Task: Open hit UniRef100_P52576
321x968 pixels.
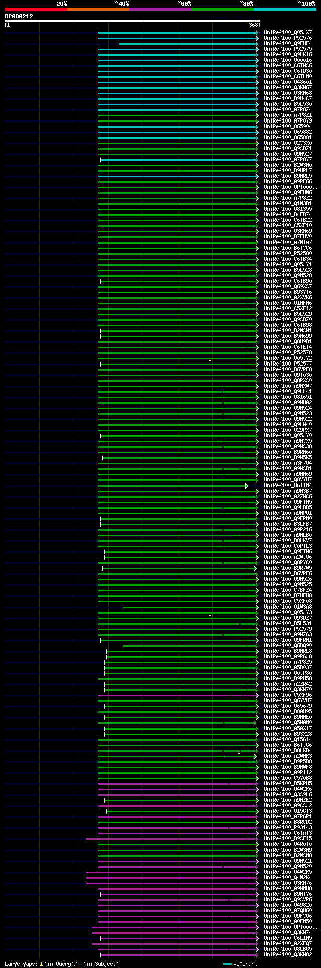Action: pos(288,38)
